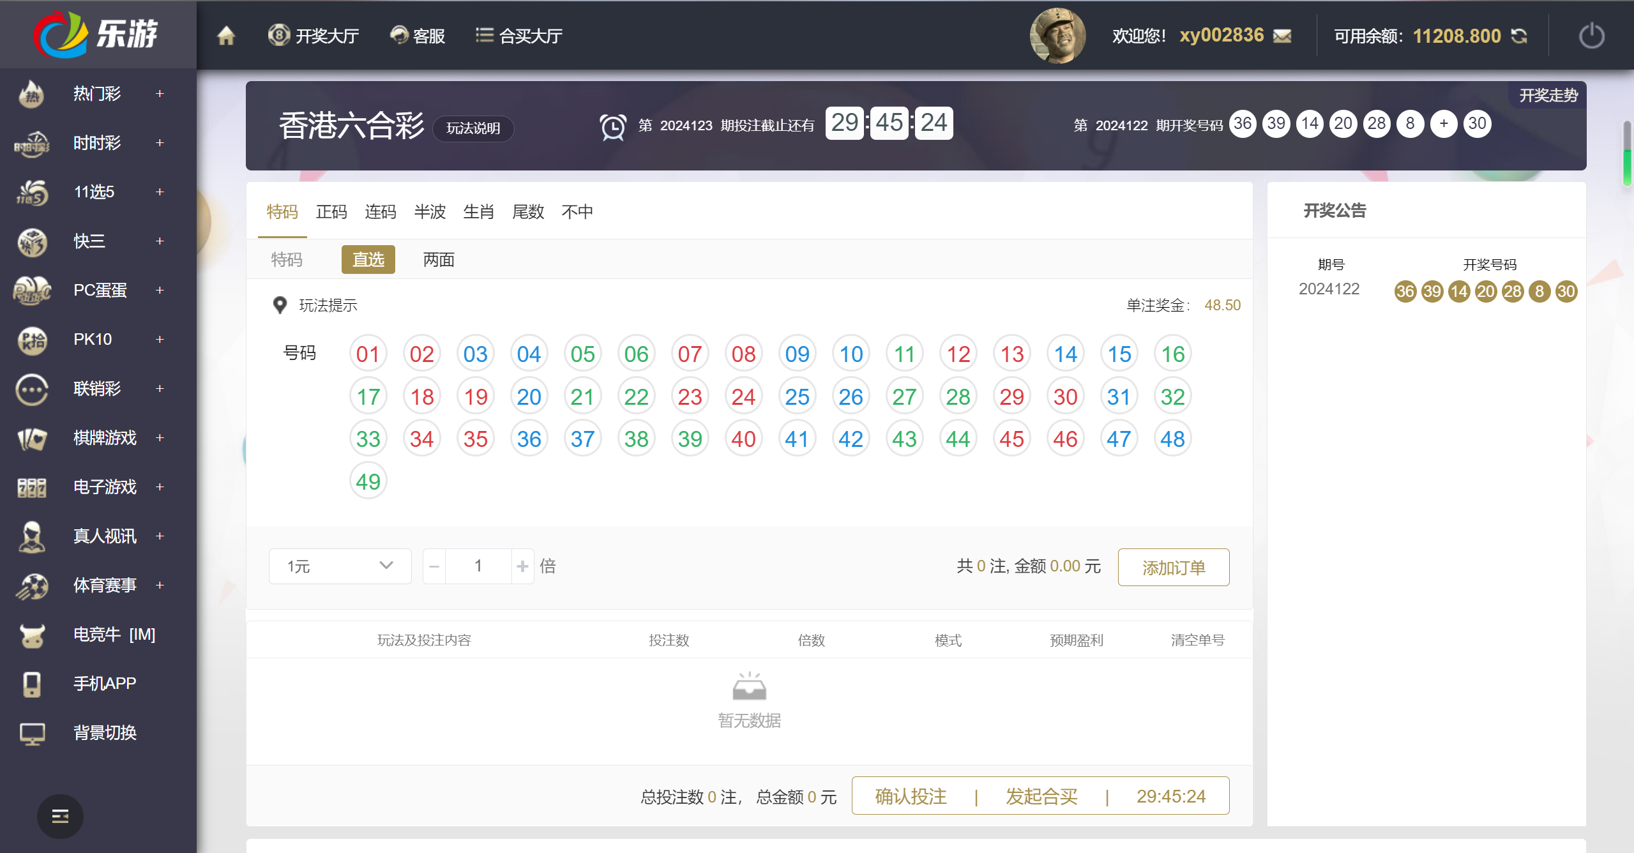This screenshot has width=1634, height=853.
Task: Click the multiplier input field
Action: pyautogui.click(x=478, y=566)
